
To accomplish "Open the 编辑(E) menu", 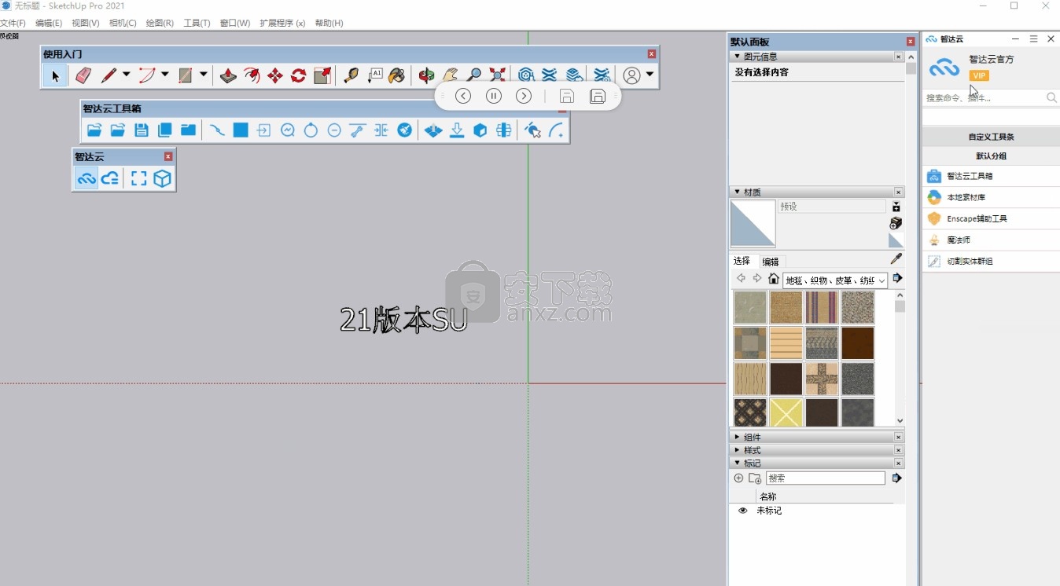I will (49, 23).
